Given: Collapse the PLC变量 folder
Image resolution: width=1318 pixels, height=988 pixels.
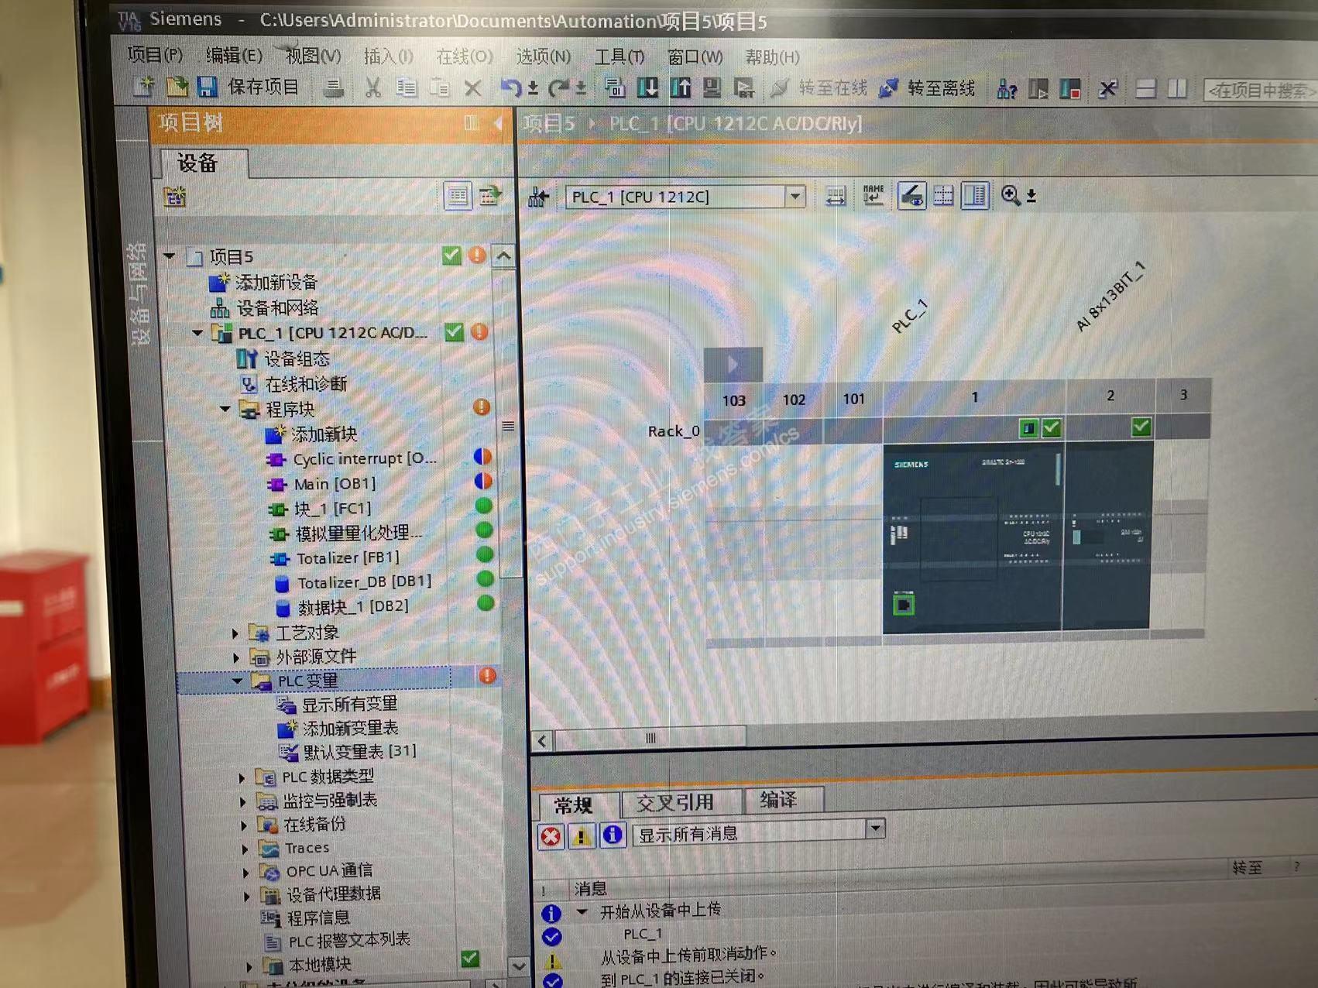Looking at the screenshot, I should (x=238, y=681).
